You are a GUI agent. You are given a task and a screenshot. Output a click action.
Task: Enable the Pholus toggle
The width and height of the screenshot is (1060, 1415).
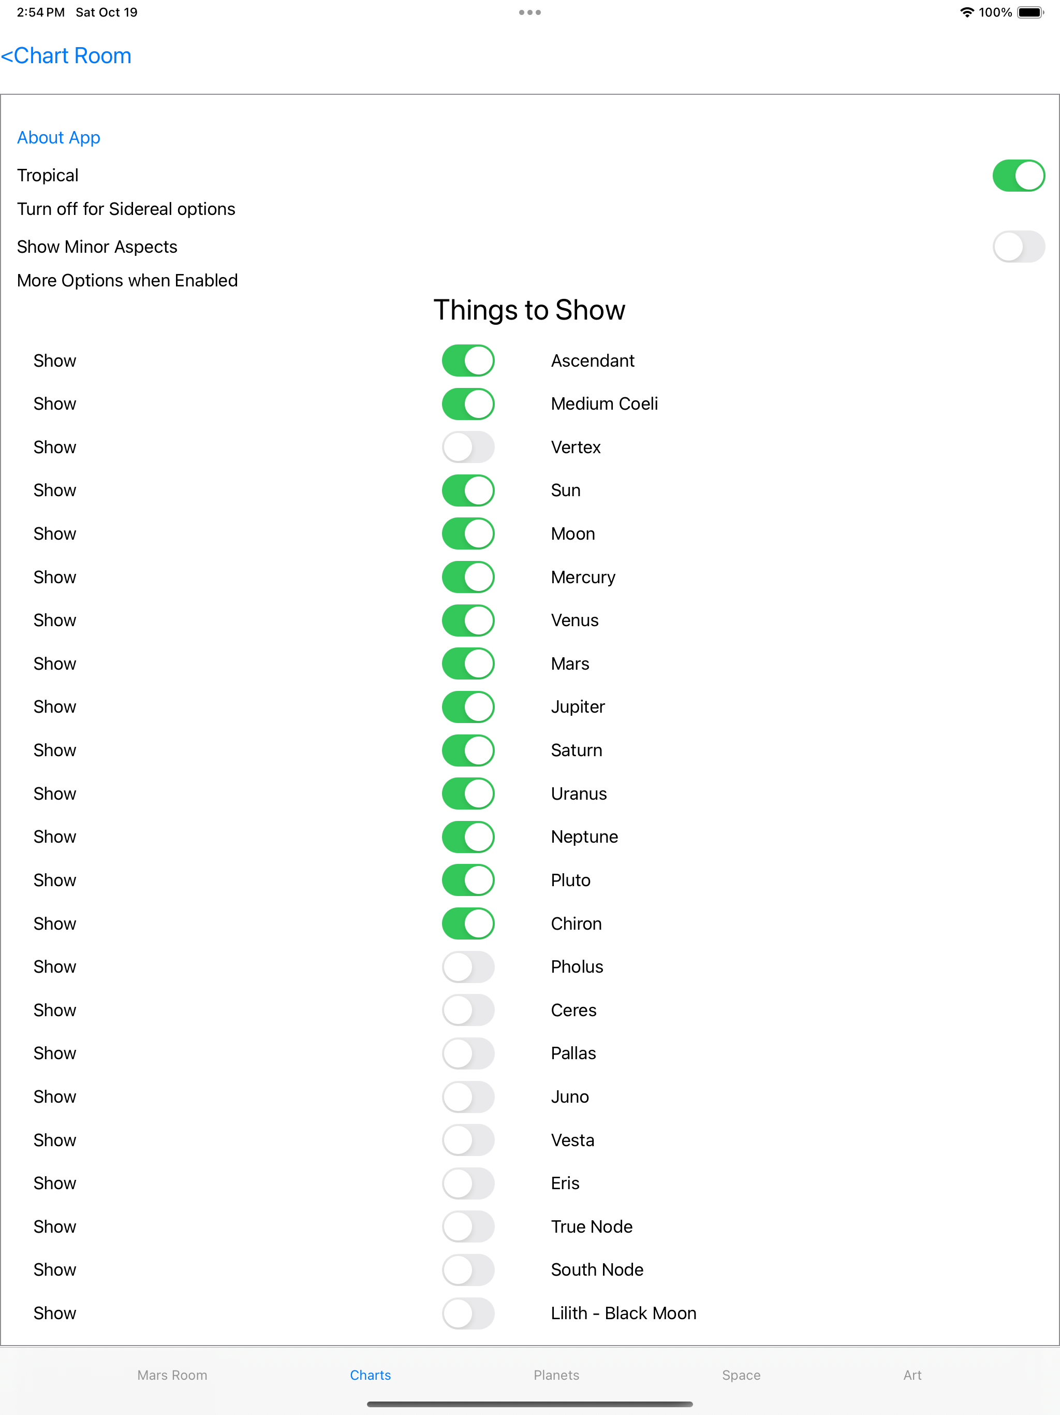click(x=468, y=966)
